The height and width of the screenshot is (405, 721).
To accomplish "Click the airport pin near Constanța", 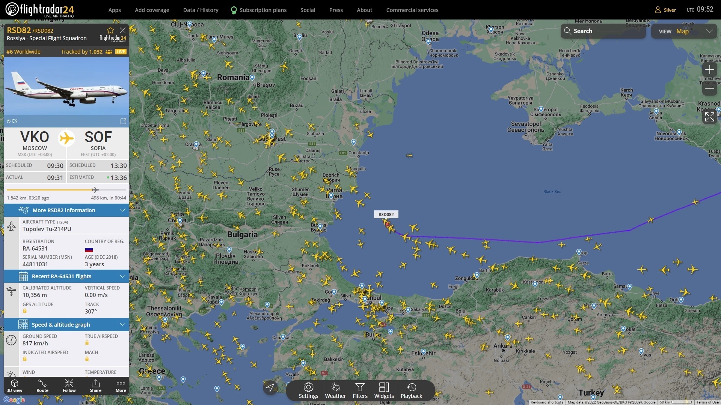I will click(353, 142).
